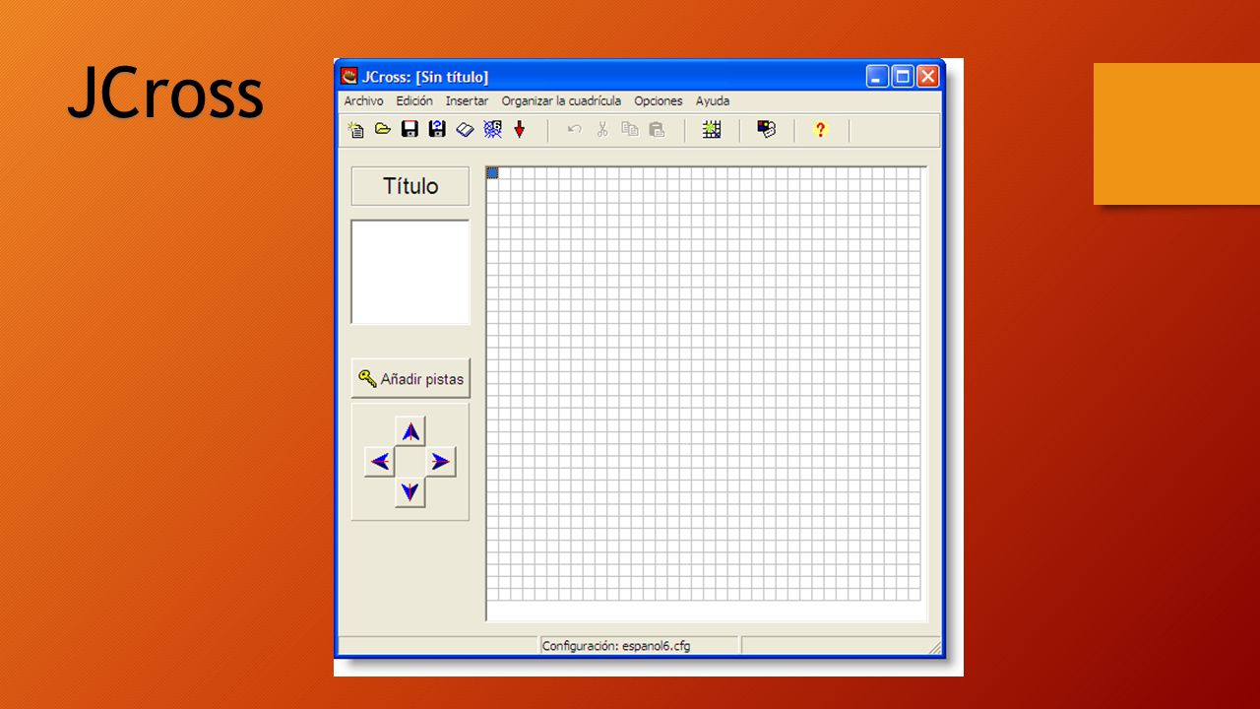Open the Opciones menu
The width and height of the screenshot is (1260, 709).
click(659, 100)
